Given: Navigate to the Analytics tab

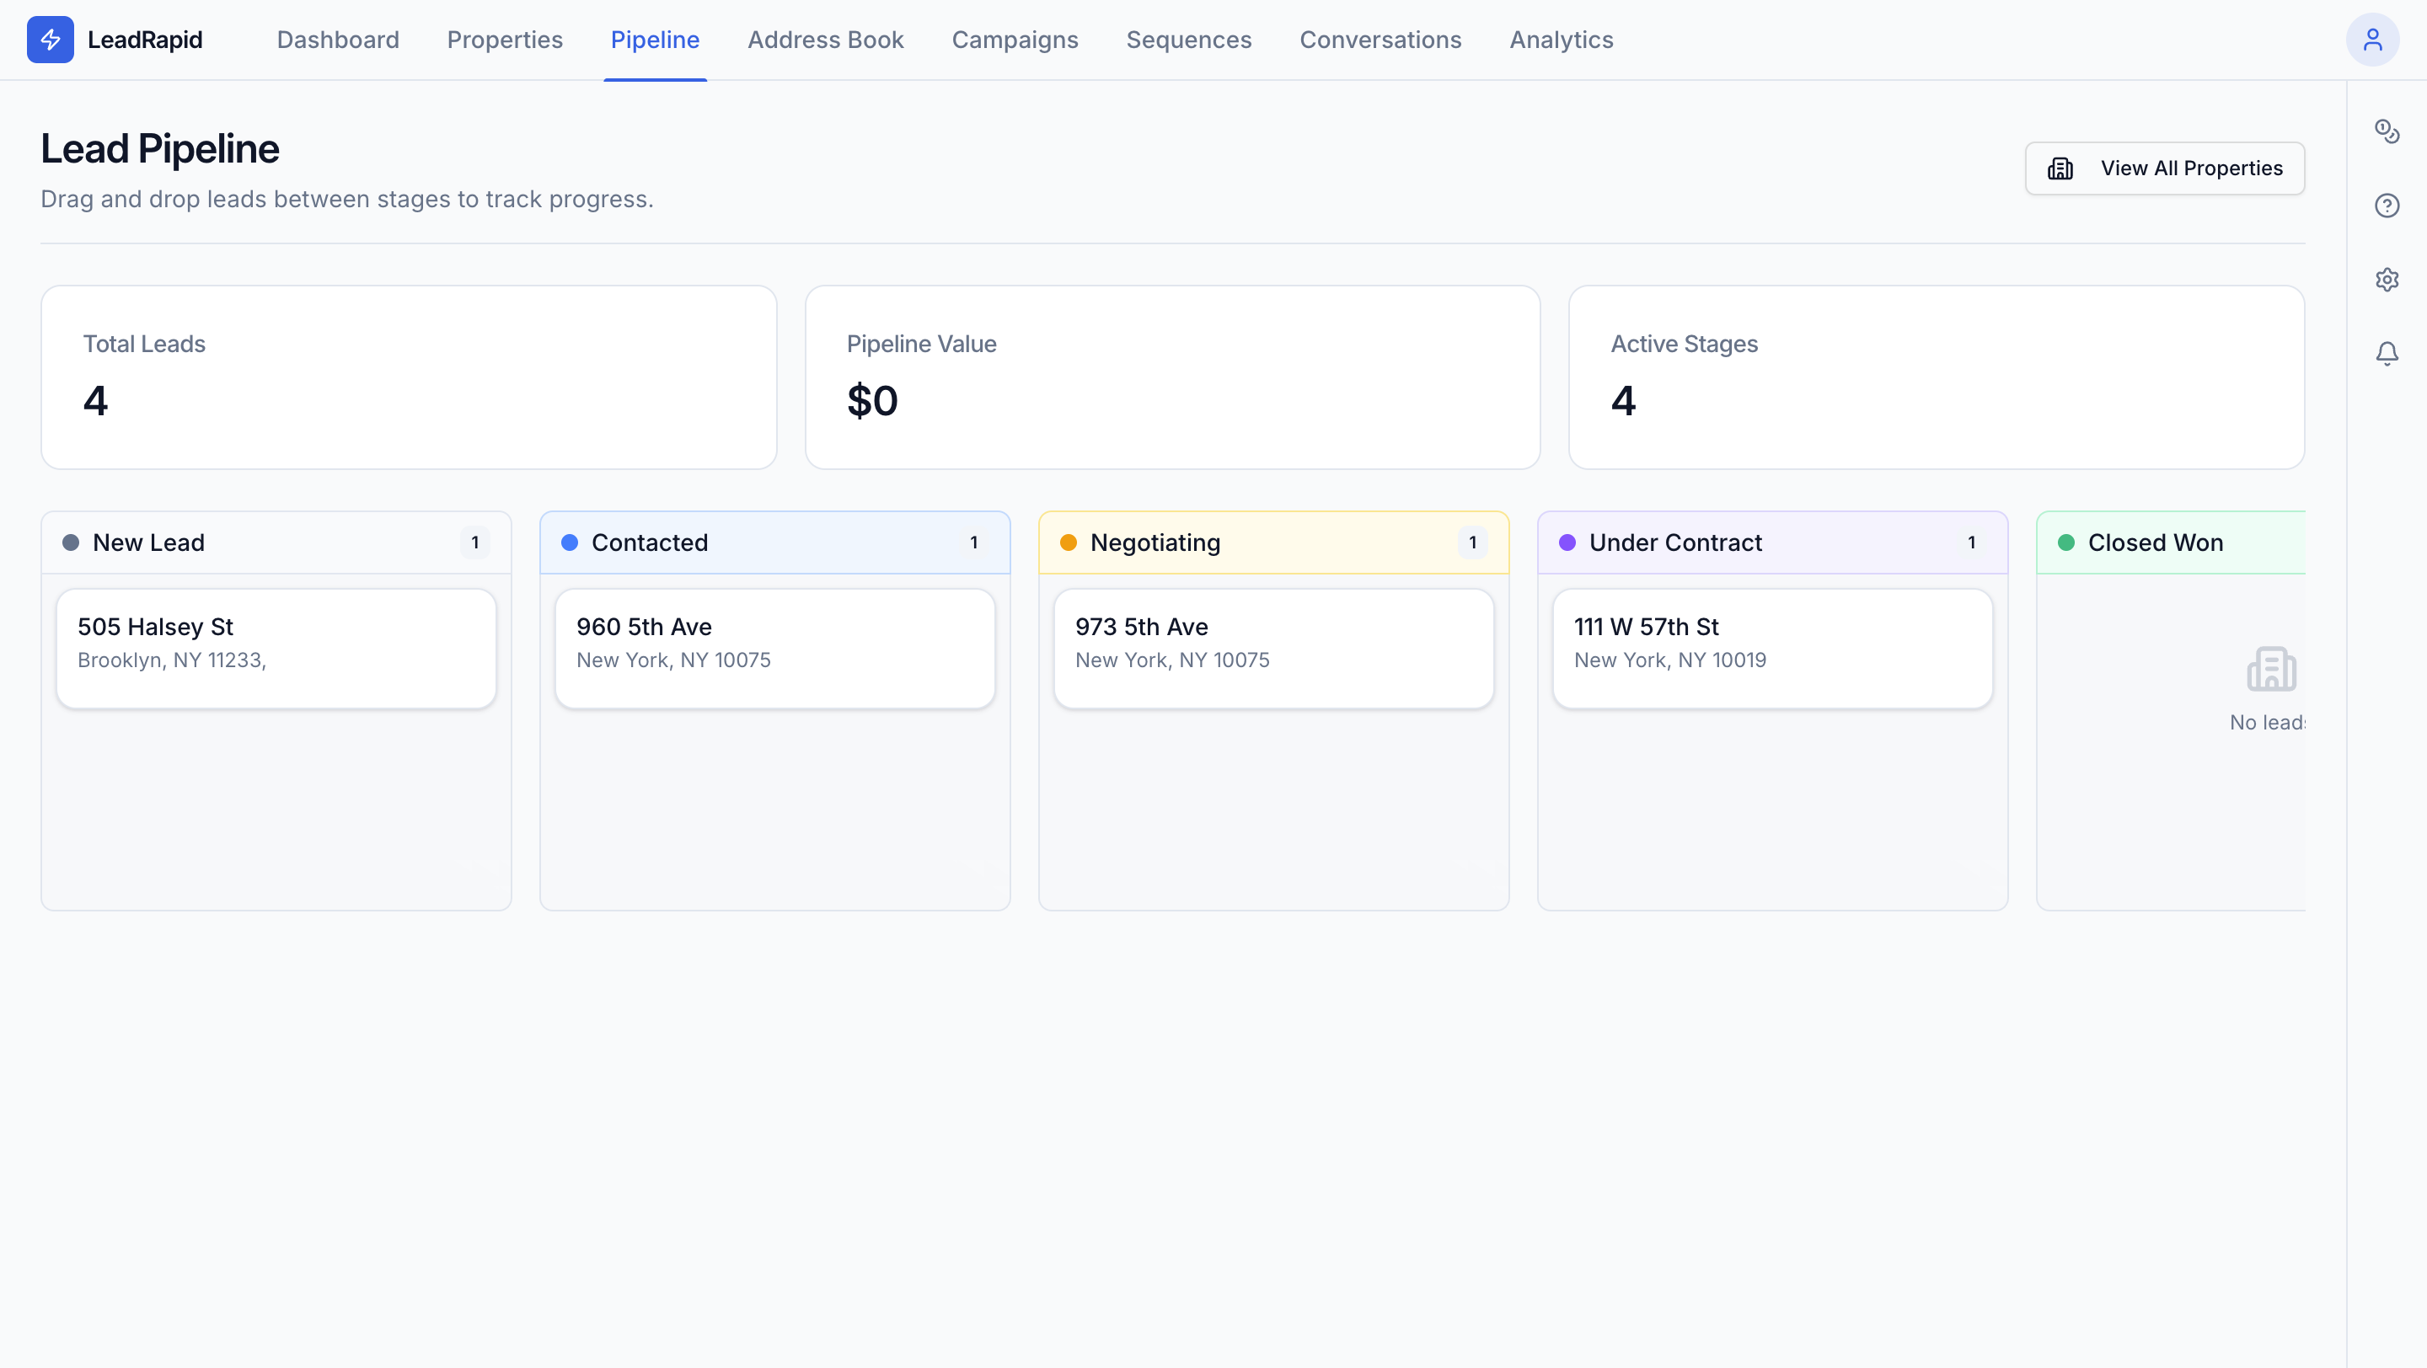Looking at the screenshot, I should pyautogui.click(x=1562, y=40).
